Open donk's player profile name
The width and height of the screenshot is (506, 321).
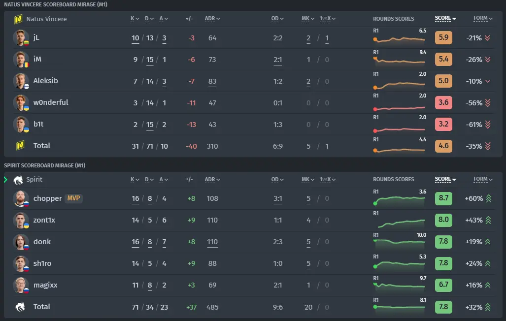pos(42,242)
